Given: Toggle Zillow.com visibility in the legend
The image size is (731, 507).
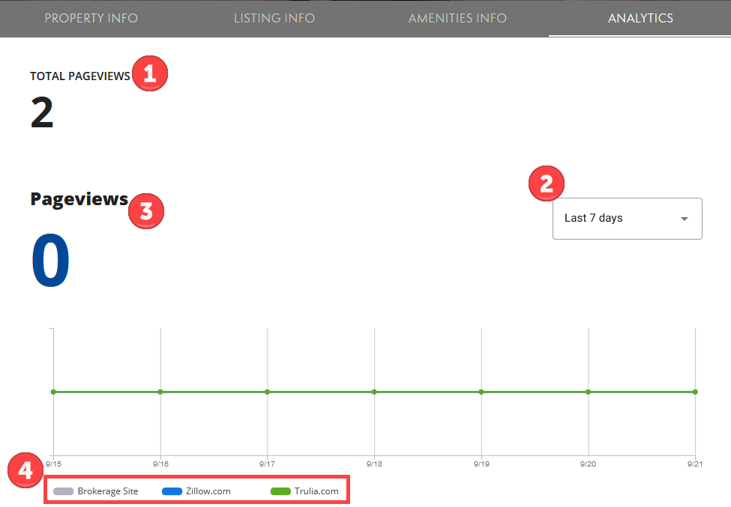Looking at the screenshot, I should (x=172, y=491).
